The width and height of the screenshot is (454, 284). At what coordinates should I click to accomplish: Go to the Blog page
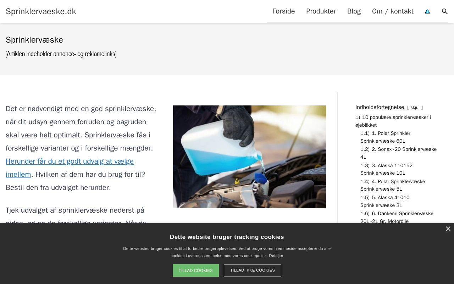pyautogui.click(x=354, y=11)
